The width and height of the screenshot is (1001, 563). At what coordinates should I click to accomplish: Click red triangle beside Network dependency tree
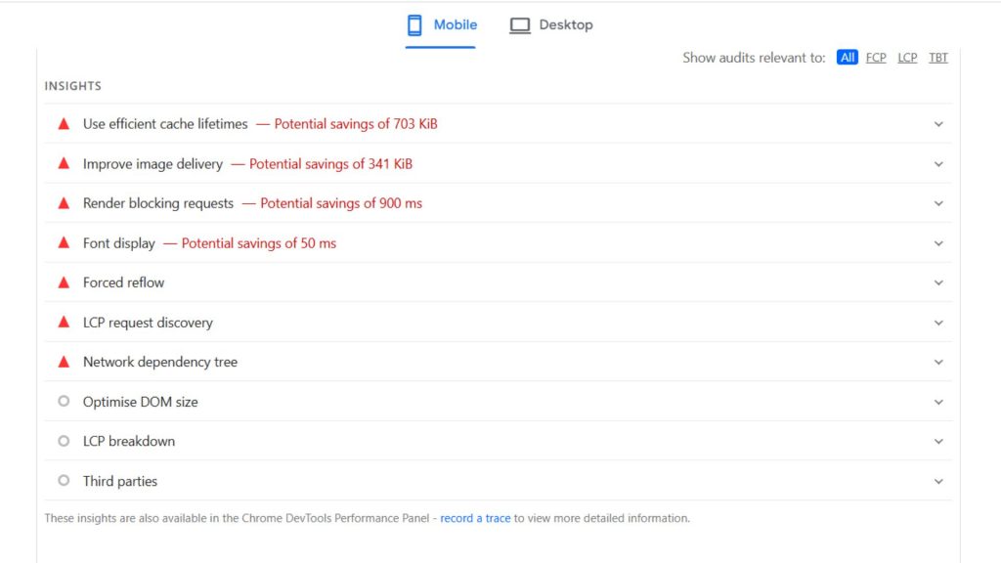64,362
